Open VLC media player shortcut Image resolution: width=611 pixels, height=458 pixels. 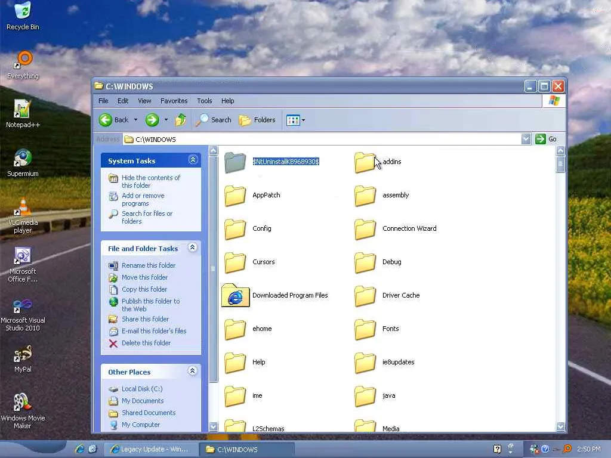(x=23, y=215)
